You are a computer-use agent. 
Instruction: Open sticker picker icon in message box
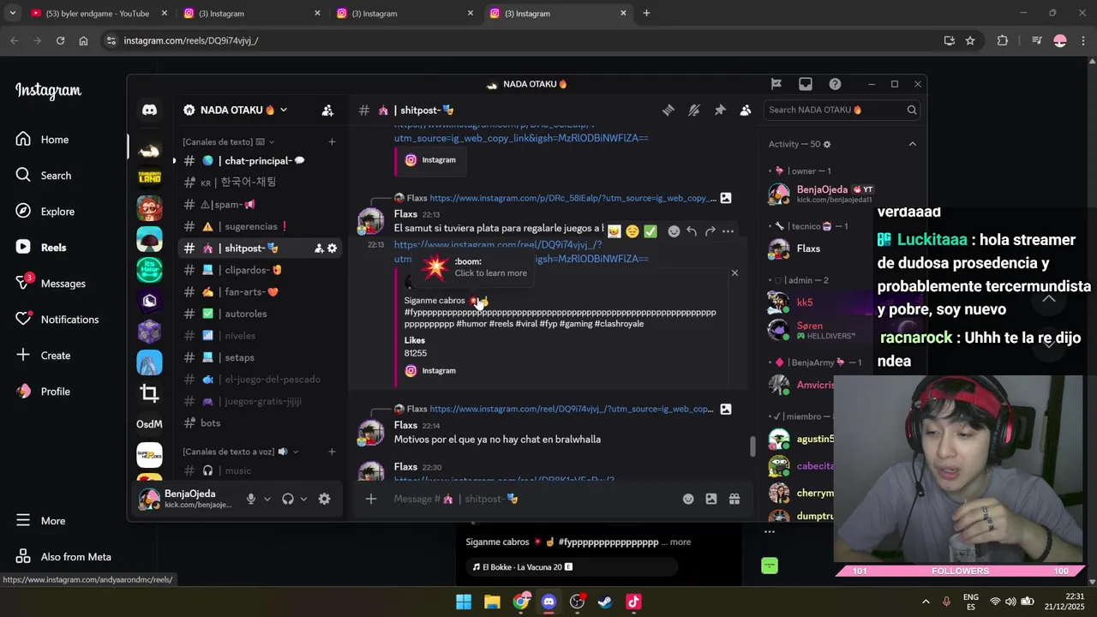pos(711,499)
